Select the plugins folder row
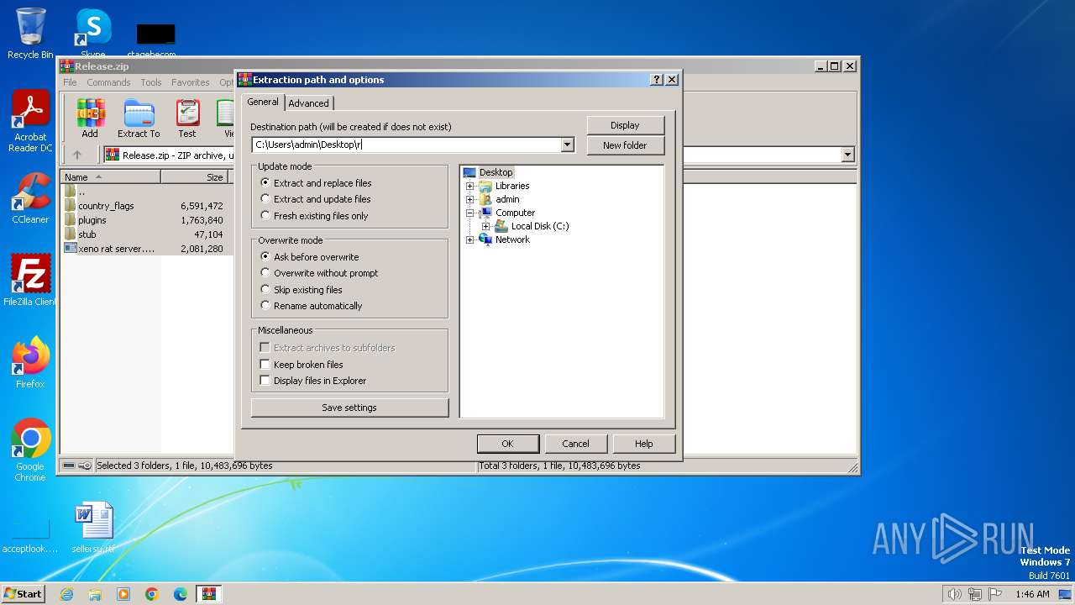This screenshot has height=605, width=1075. [144, 220]
